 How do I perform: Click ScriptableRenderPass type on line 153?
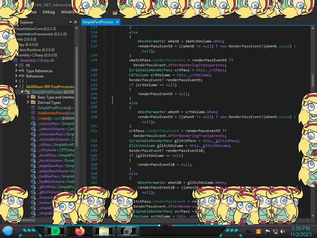click(151, 141)
